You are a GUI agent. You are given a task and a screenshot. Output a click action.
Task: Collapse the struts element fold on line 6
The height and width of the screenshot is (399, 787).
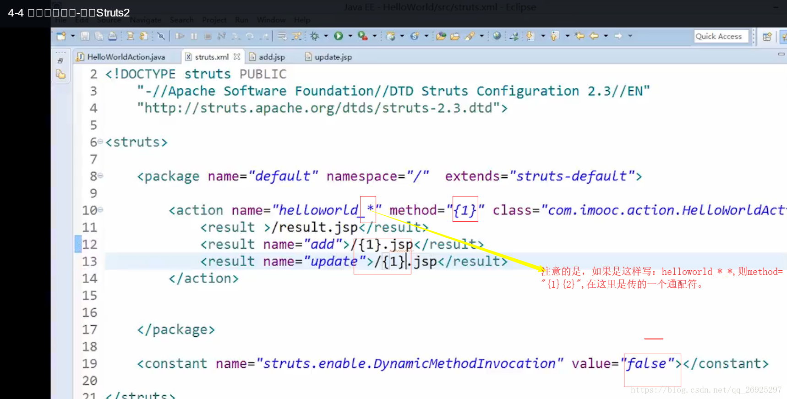point(100,142)
